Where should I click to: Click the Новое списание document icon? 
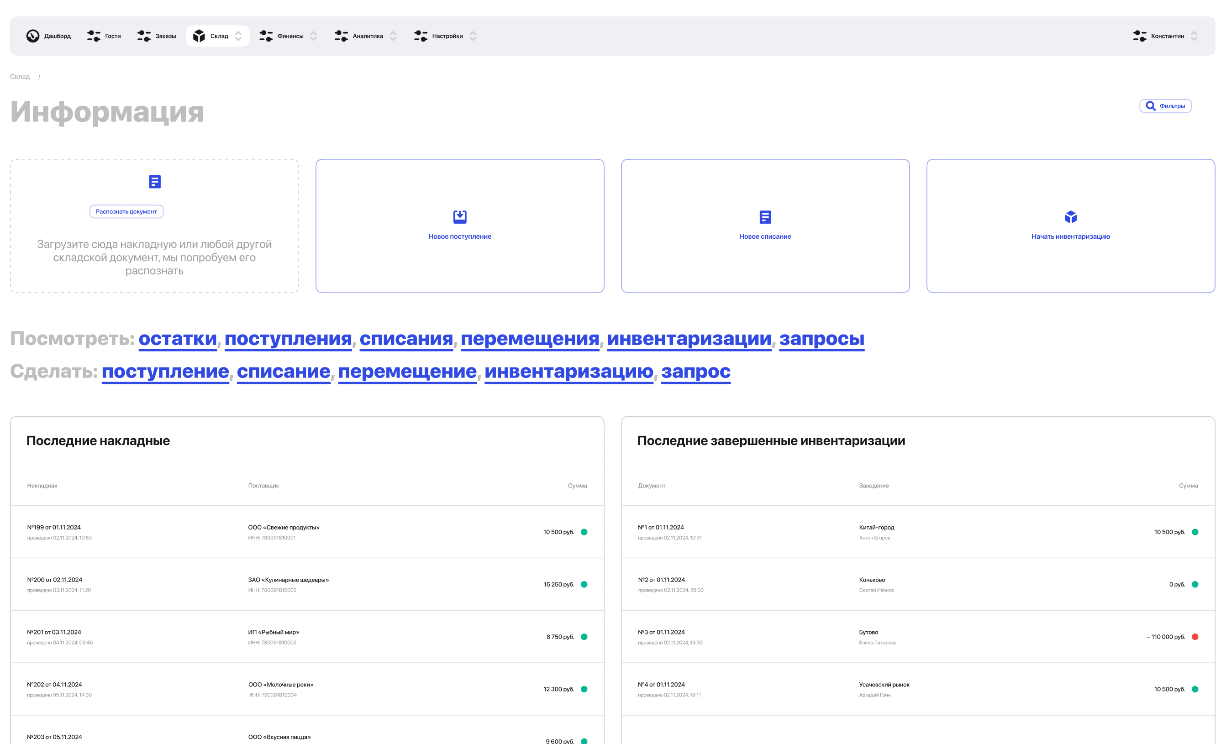pos(765,217)
